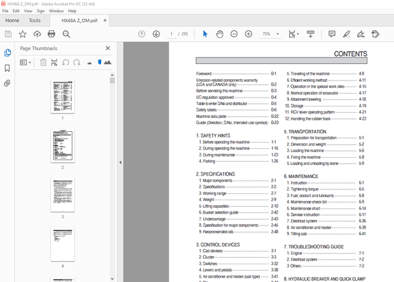This screenshot has height=282, width=394.
Task: Add a comment with speech bubble icon
Action: (332, 34)
